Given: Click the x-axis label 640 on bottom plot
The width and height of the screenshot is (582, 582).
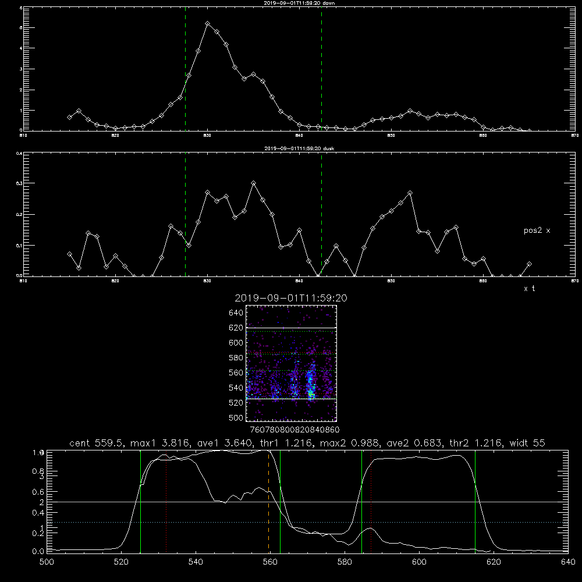Looking at the screenshot, I should tap(568, 562).
